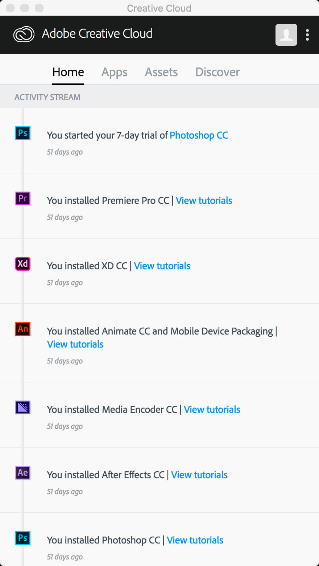This screenshot has width=319, height=566.
Task: View tutorials for Media Encoder CC
Action: tap(212, 410)
